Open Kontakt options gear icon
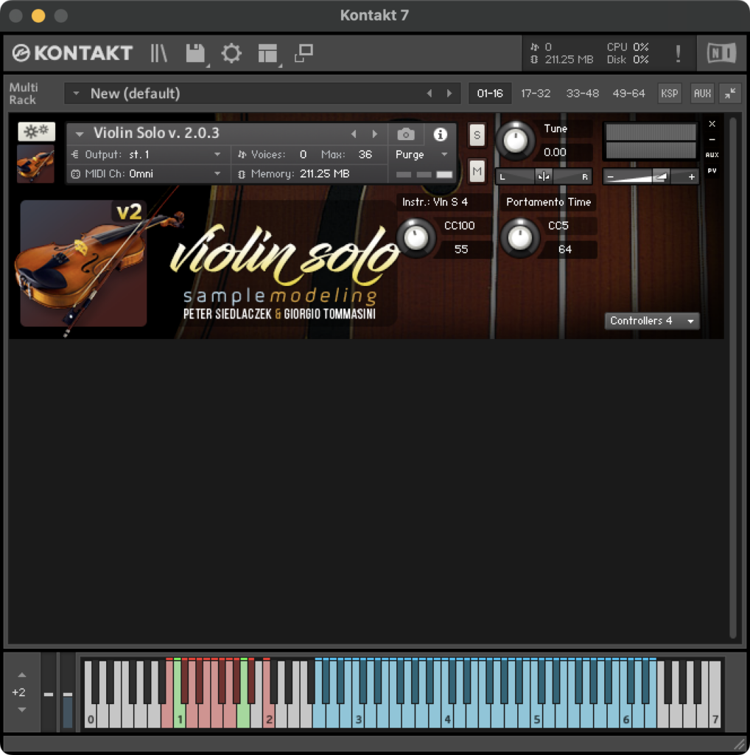The width and height of the screenshot is (750, 755). point(231,53)
